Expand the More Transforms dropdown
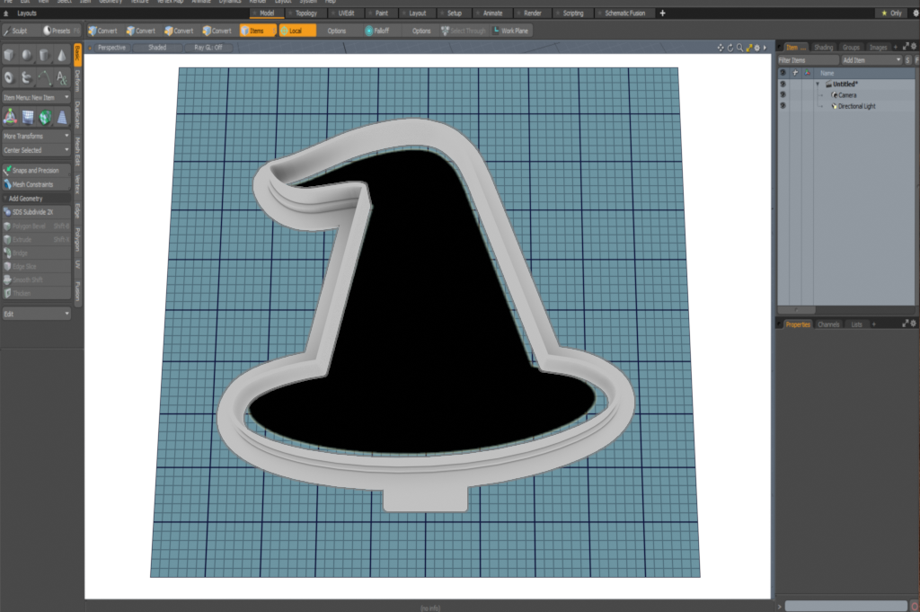This screenshot has width=920, height=612. point(36,136)
